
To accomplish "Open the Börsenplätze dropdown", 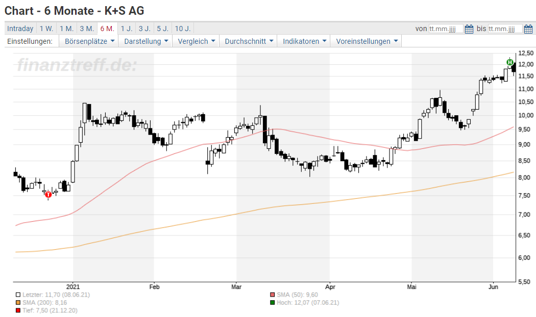I will coord(89,41).
